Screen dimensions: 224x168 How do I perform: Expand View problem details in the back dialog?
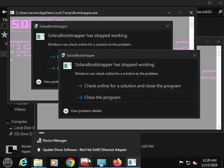tap(47, 82)
